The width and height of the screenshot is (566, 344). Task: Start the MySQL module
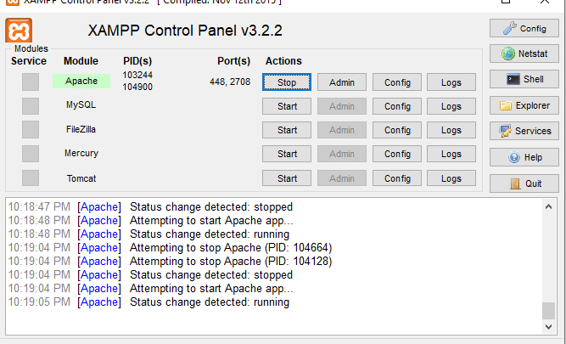click(x=287, y=106)
